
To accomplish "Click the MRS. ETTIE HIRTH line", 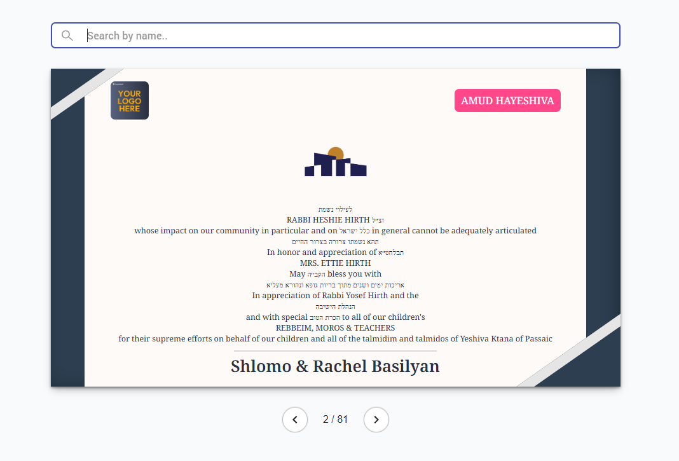I will (335, 263).
